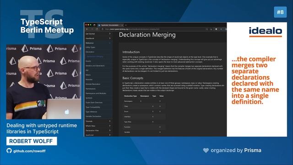Viewport: 293px width, 165px height.
Task: Open Triple-Slash Directives in sidebar
Action: [x=94, y=103]
